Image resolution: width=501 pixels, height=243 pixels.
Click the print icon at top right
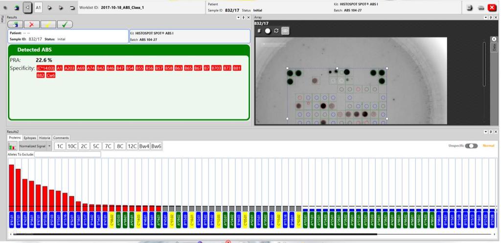pos(481,8)
